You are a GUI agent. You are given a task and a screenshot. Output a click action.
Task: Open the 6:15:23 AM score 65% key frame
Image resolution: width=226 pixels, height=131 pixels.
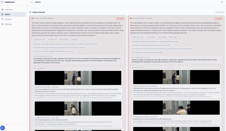(x=176, y=108)
